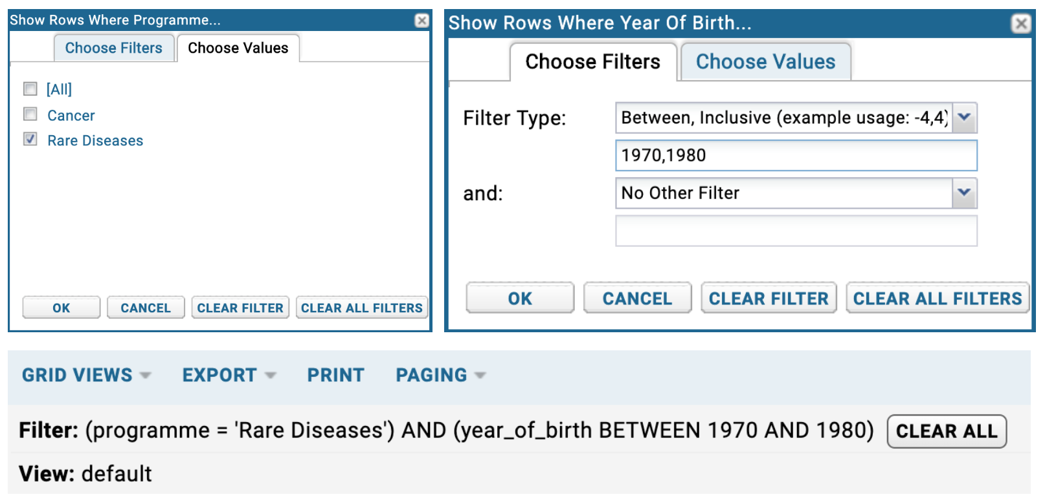The width and height of the screenshot is (1045, 499).
Task: Click Print in the grid toolbar
Action: click(335, 375)
